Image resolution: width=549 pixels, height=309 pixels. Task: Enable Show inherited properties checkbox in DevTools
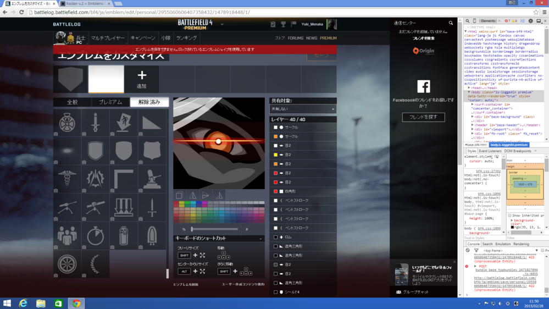coord(510,216)
